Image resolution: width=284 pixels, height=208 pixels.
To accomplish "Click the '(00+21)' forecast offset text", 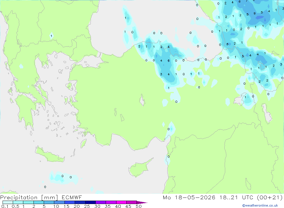I will click(x=270, y=198).
